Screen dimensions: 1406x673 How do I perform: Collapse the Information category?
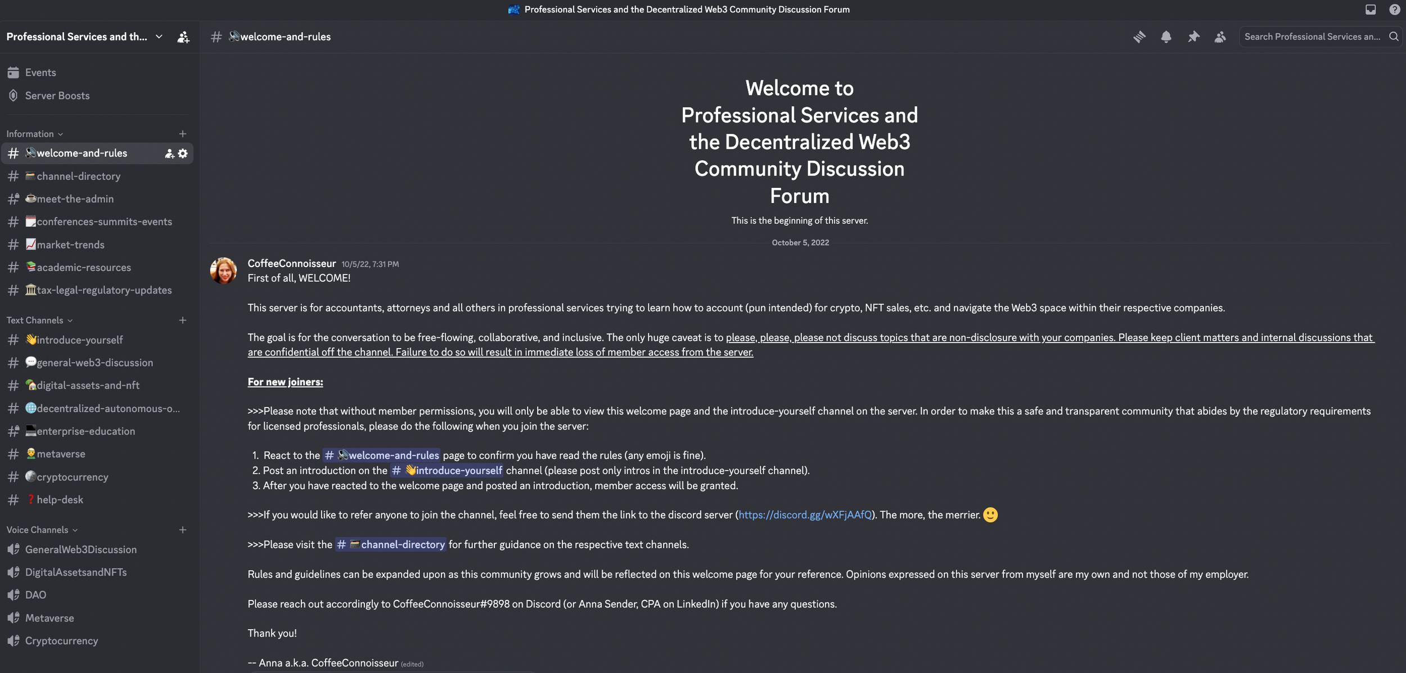click(x=35, y=134)
